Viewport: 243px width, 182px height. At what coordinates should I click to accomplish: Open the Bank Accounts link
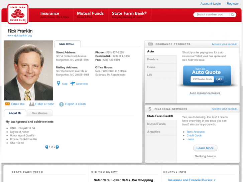196,132
